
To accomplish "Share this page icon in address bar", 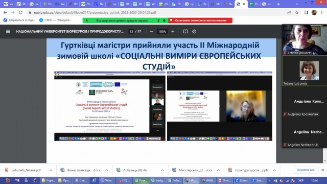I will [x=289, y=12].
